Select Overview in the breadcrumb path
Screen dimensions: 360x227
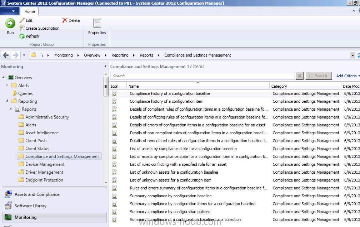pos(92,55)
